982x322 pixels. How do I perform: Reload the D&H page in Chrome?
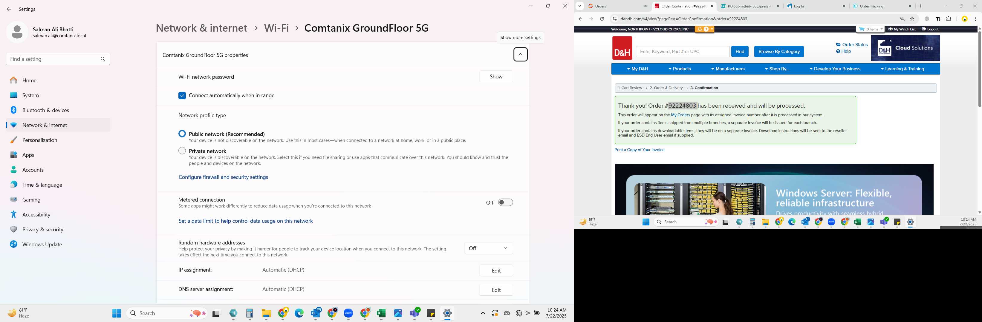[x=602, y=18]
